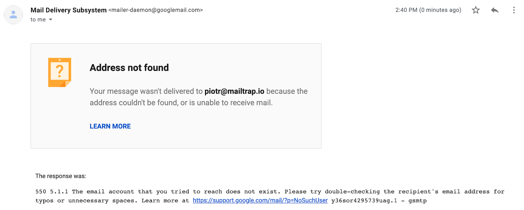Click the 'to me' recipient text
524x210 pixels.
click(x=38, y=20)
